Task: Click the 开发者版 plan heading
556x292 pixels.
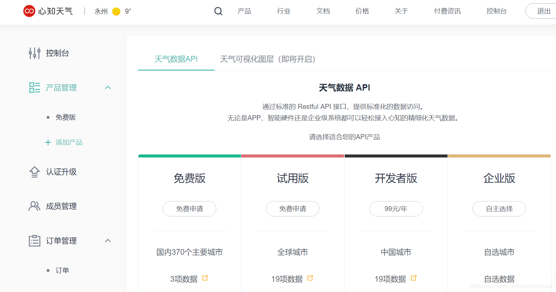Action: 396,178
